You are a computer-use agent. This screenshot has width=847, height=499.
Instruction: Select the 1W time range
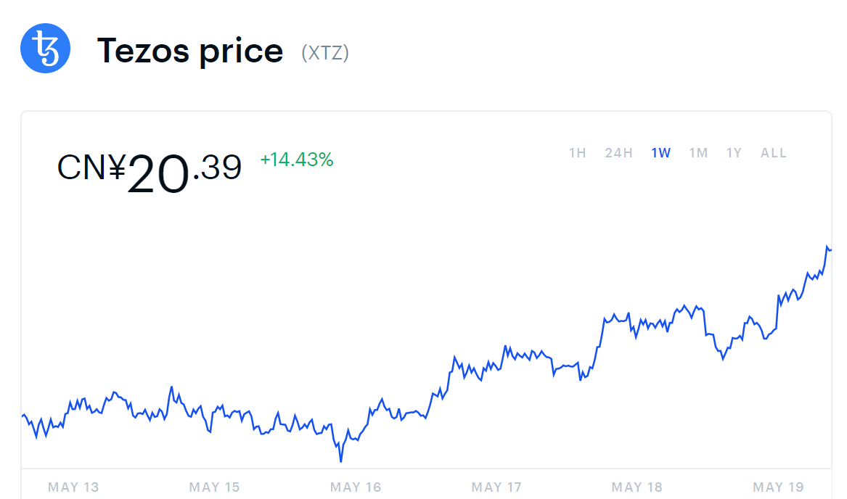click(x=660, y=153)
